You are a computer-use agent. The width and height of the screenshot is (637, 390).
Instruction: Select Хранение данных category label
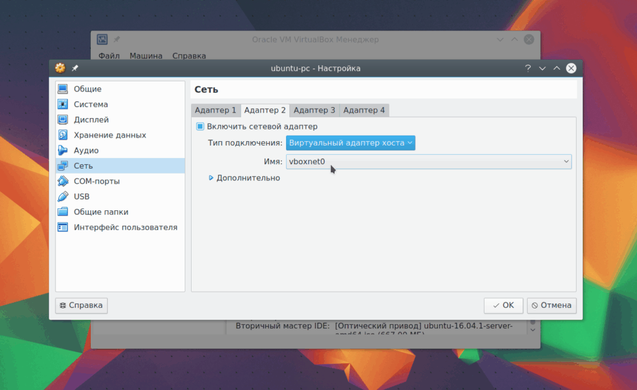(x=110, y=135)
